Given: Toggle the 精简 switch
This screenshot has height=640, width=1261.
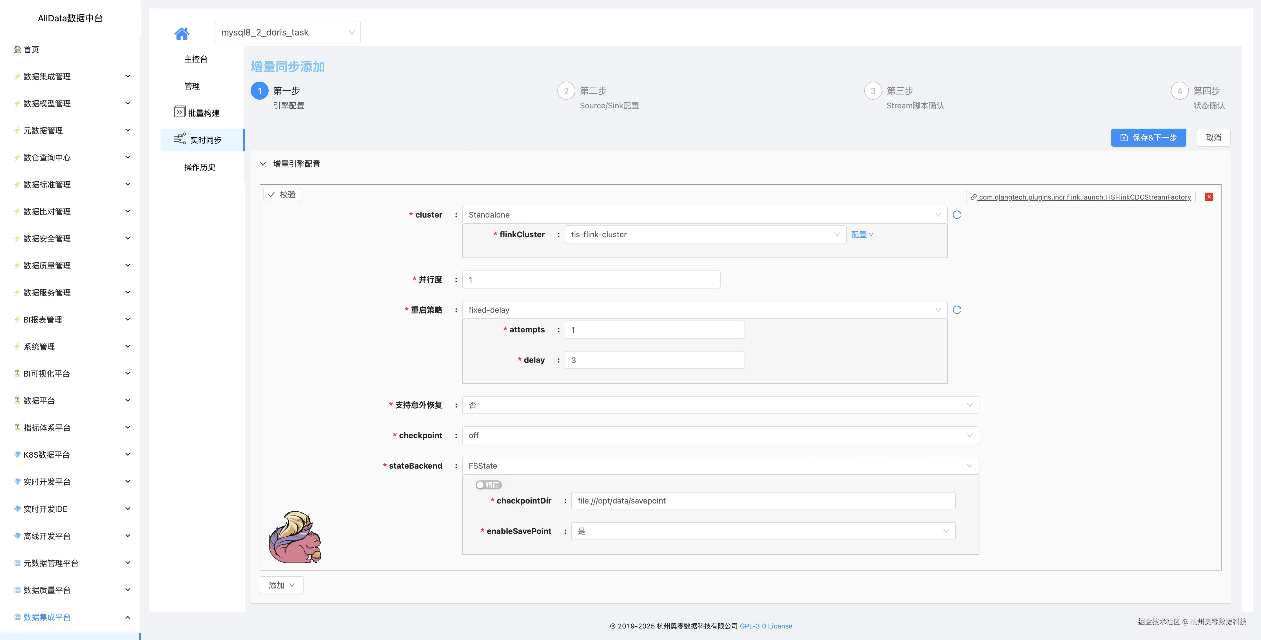Looking at the screenshot, I should click(x=488, y=485).
